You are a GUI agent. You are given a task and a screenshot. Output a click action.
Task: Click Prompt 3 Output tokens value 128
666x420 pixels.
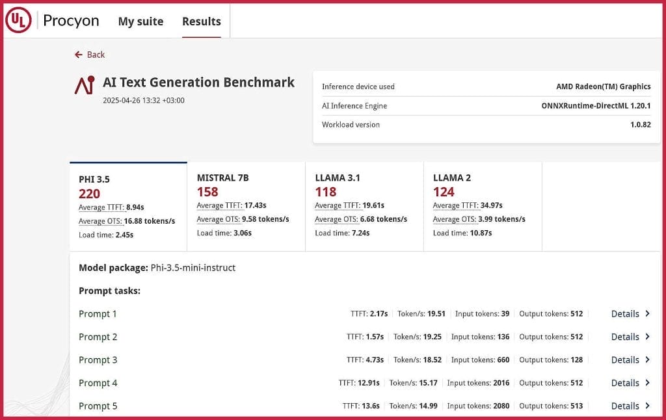[576, 360]
